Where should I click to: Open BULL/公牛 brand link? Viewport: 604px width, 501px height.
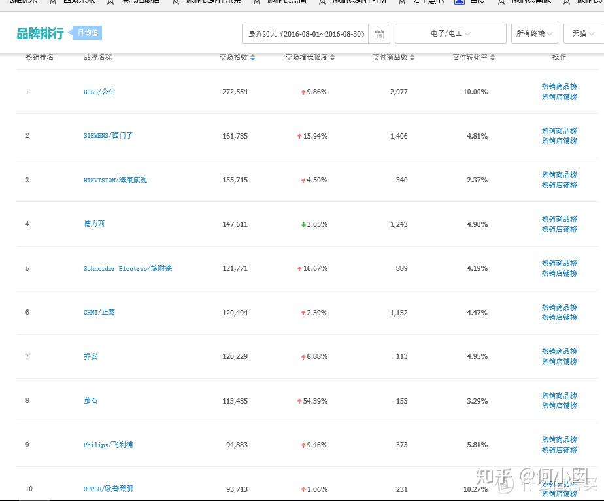[99, 92]
